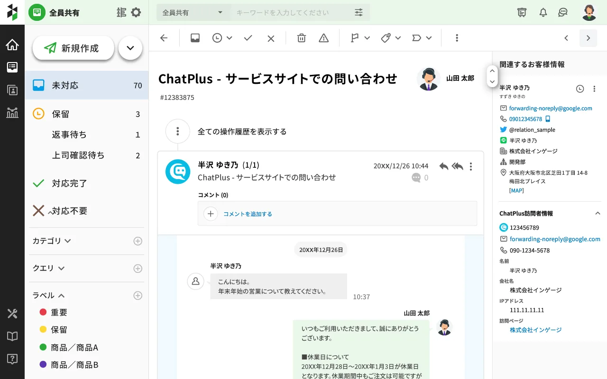This screenshot has width=607, height=379.
Task: Mark as spam with warning triangle icon
Action: [x=323, y=38]
